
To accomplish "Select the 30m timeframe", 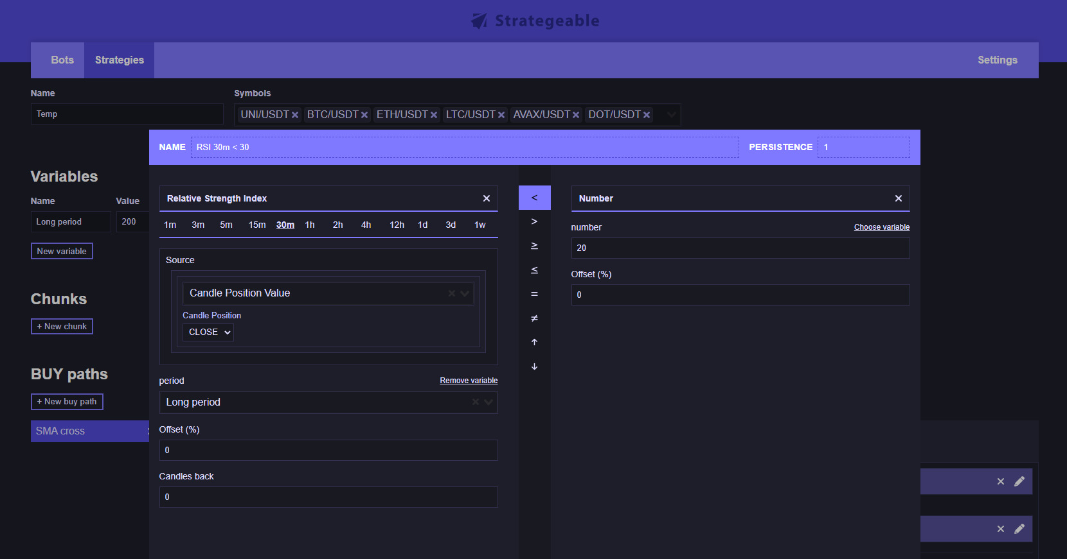I will pos(285,225).
